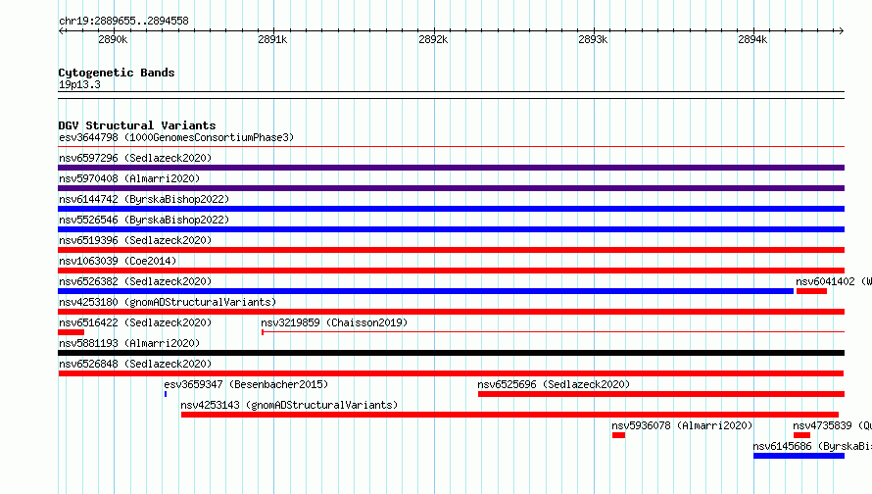
Task: Click the nsv5526546 ByrskaBishop2022 blue bar
Action: pyautogui.click(x=451, y=229)
